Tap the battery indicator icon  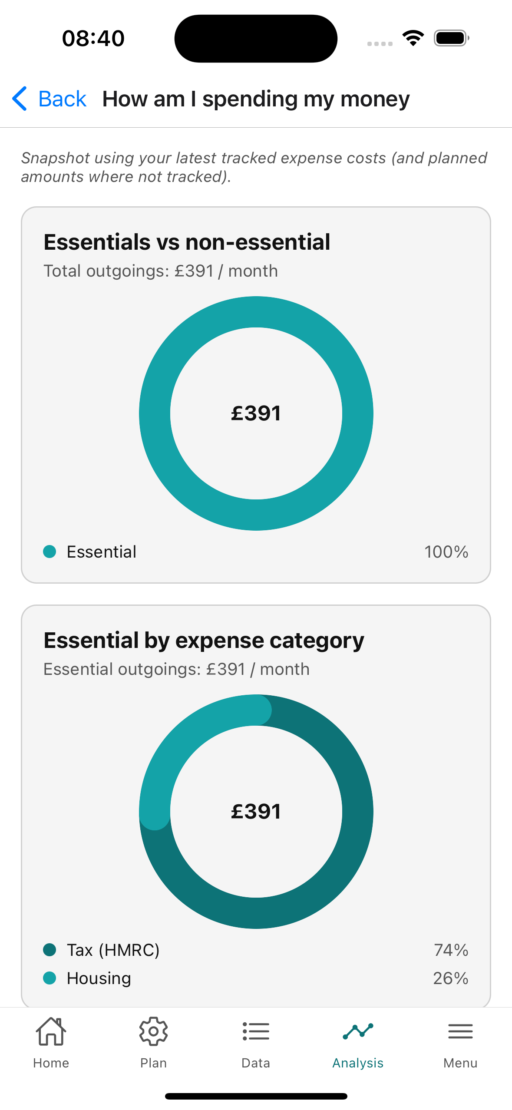point(449,38)
